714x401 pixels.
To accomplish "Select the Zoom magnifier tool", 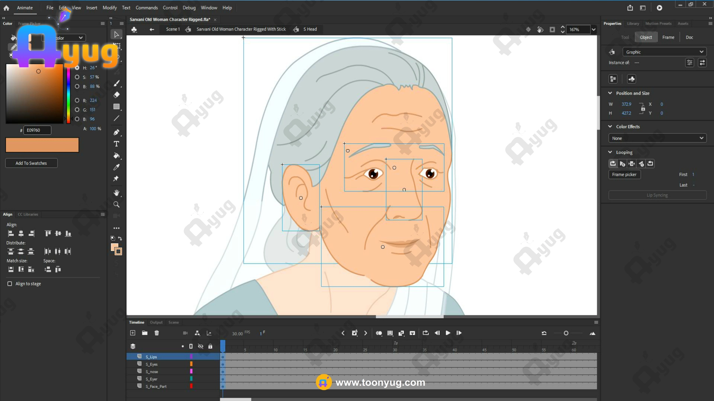I will click(x=116, y=205).
